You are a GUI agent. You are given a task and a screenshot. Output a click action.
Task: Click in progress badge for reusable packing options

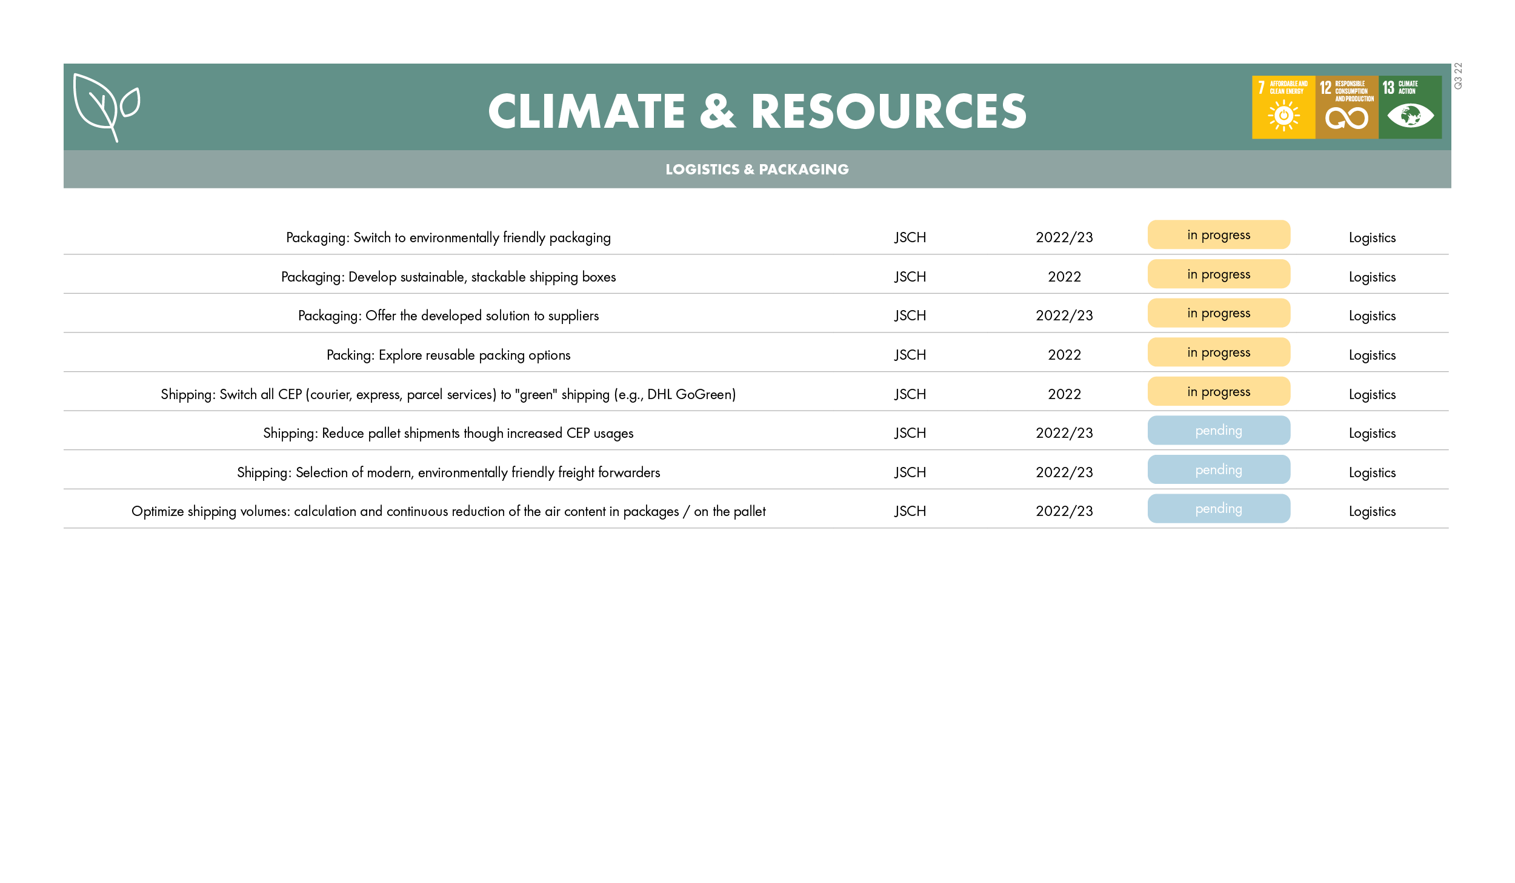coord(1218,352)
